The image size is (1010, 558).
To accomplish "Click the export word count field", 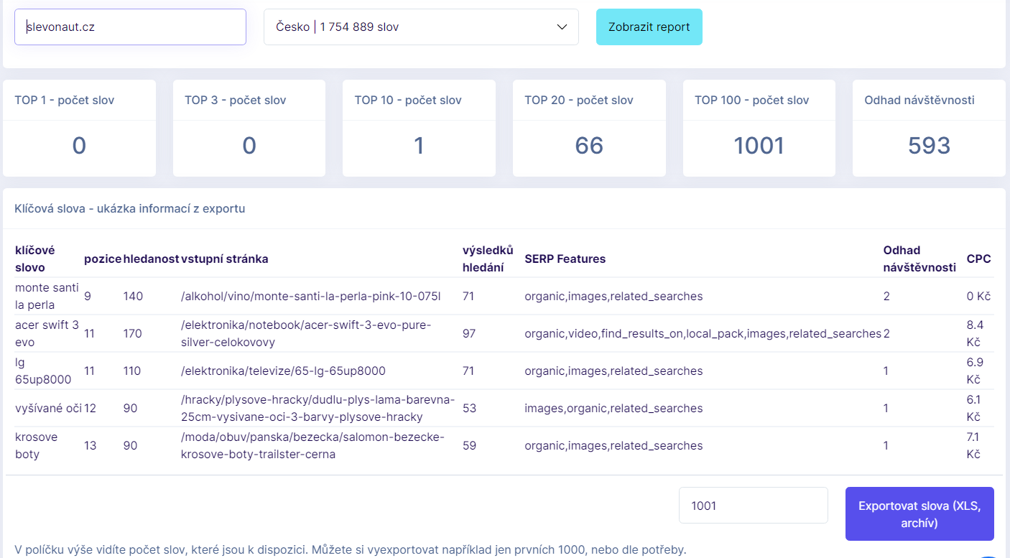I will tap(753, 506).
